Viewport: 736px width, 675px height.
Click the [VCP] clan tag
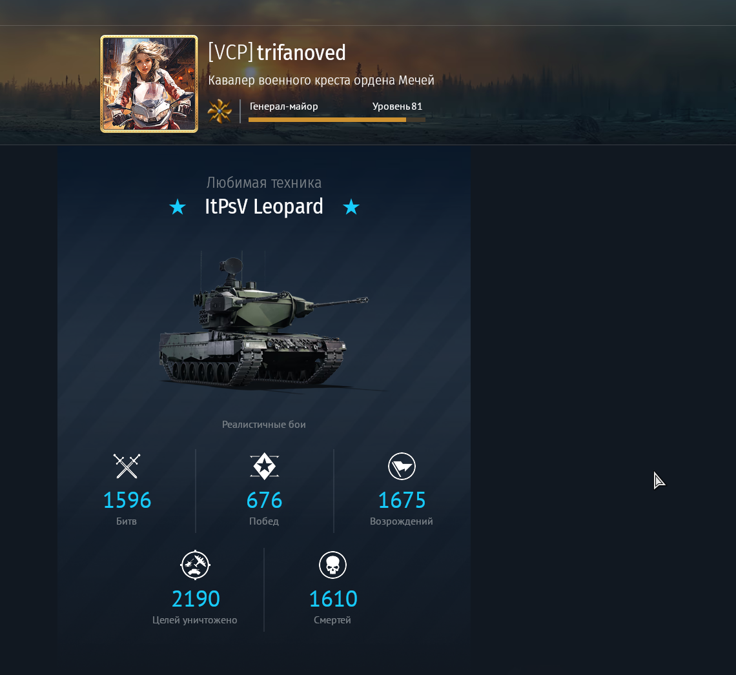click(x=230, y=52)
